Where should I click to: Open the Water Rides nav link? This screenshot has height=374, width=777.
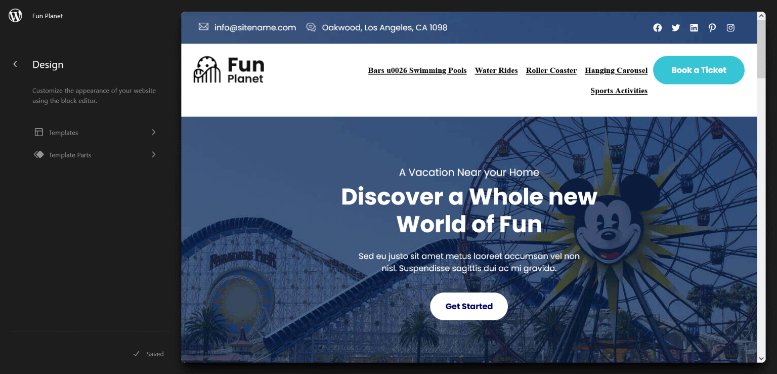496,70
